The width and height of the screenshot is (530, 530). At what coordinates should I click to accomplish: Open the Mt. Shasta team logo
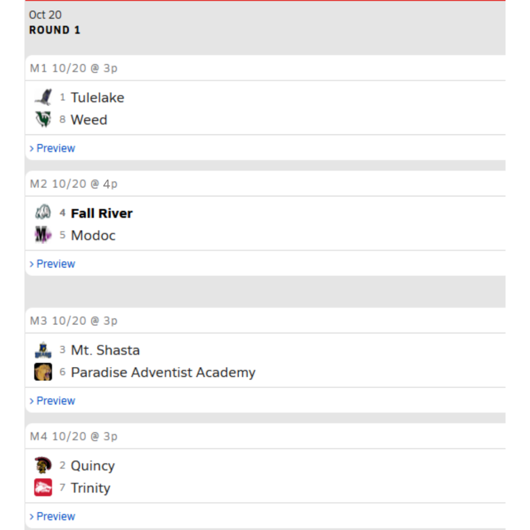click(43, 350)
